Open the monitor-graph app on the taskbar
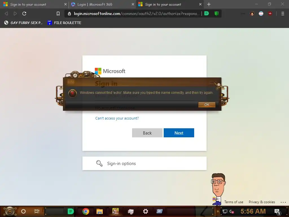This screenshot has height=217, width=289. pos(131,211)
